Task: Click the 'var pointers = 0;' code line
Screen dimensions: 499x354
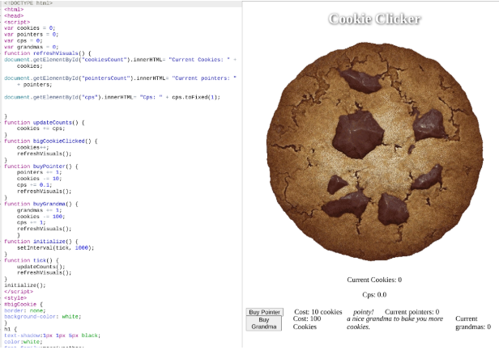Action: 31,34
